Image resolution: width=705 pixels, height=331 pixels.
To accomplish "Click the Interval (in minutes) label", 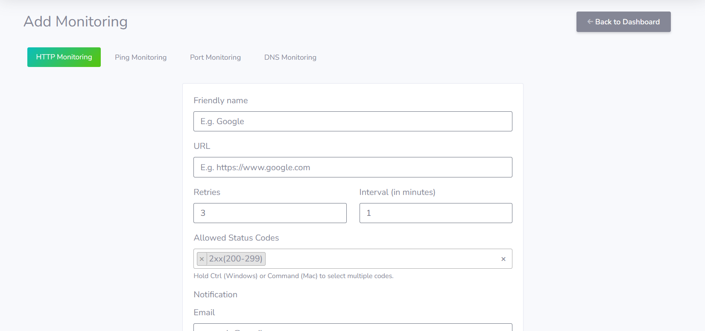I will (397, 192).
